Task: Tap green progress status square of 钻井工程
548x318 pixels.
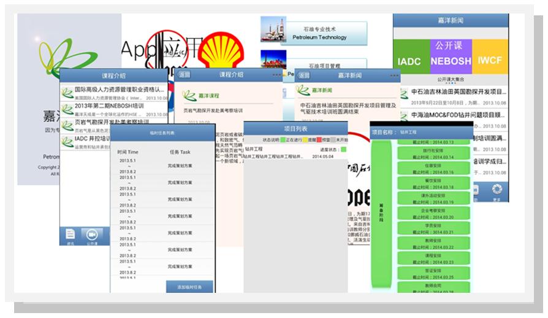Action: tap(343, 149)
